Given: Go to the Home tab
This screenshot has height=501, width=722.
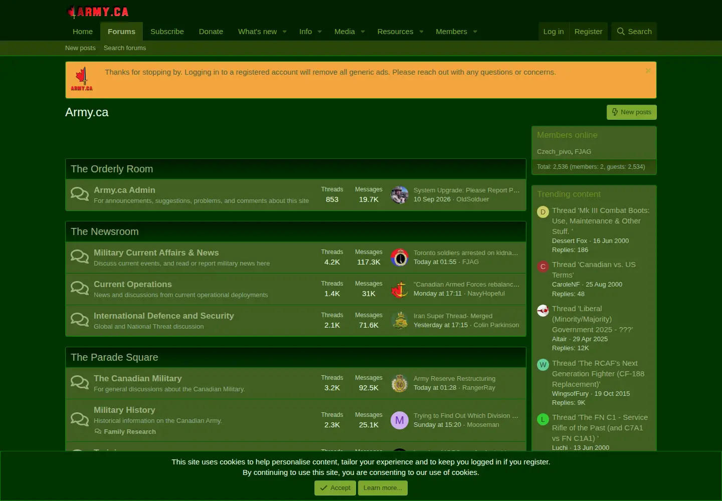Looking at the screenshot, I should click(83, 32).
